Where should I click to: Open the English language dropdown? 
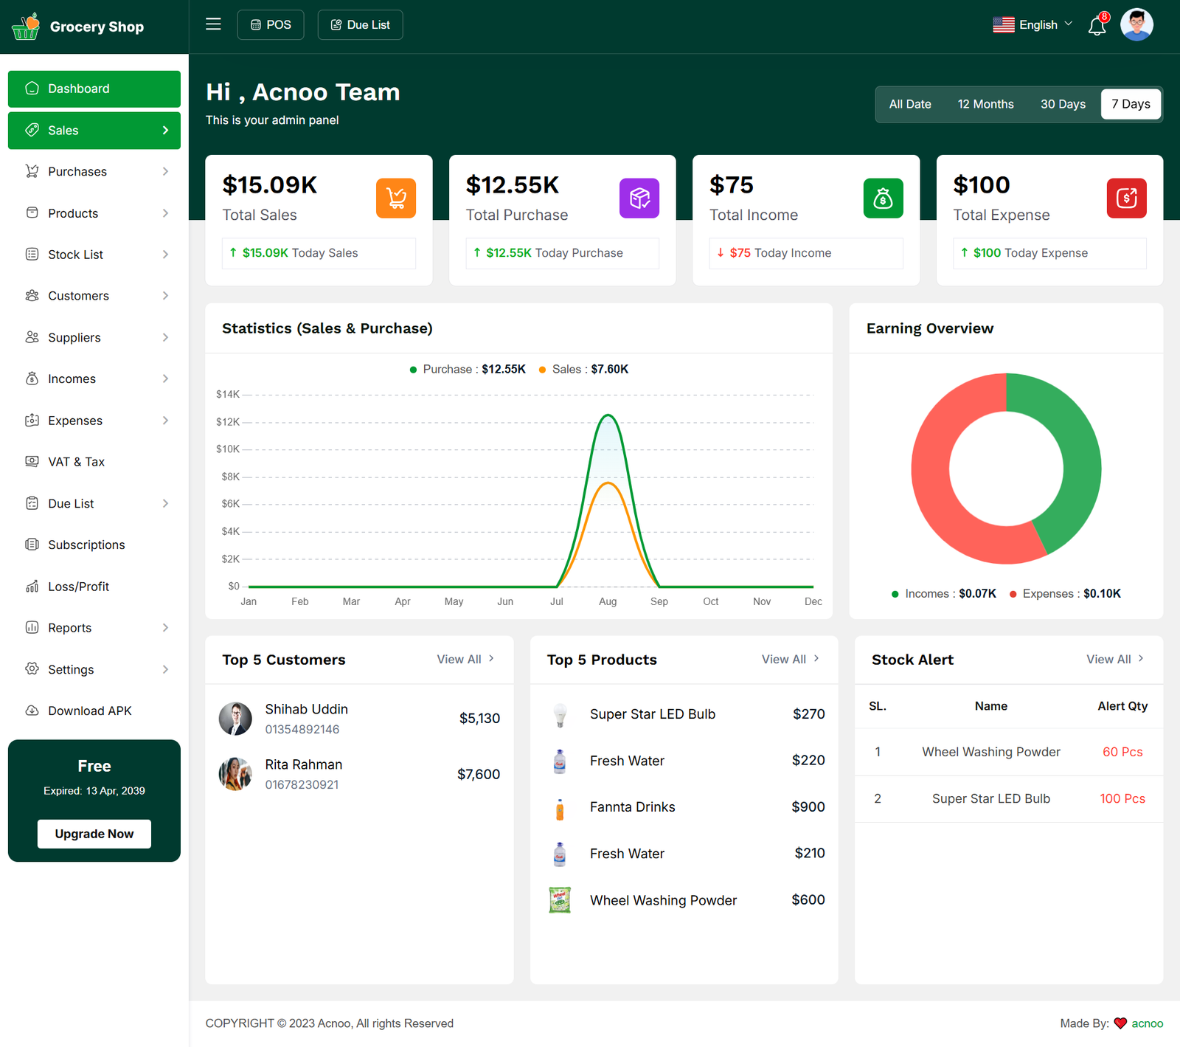click(1032, 25)
